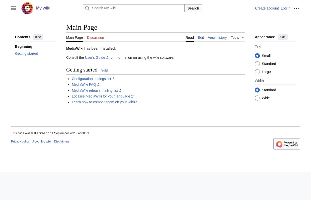Viewport: 311px width, 200px height.
Task: Open the Tools dropdown menu
Action: [238, 37]
